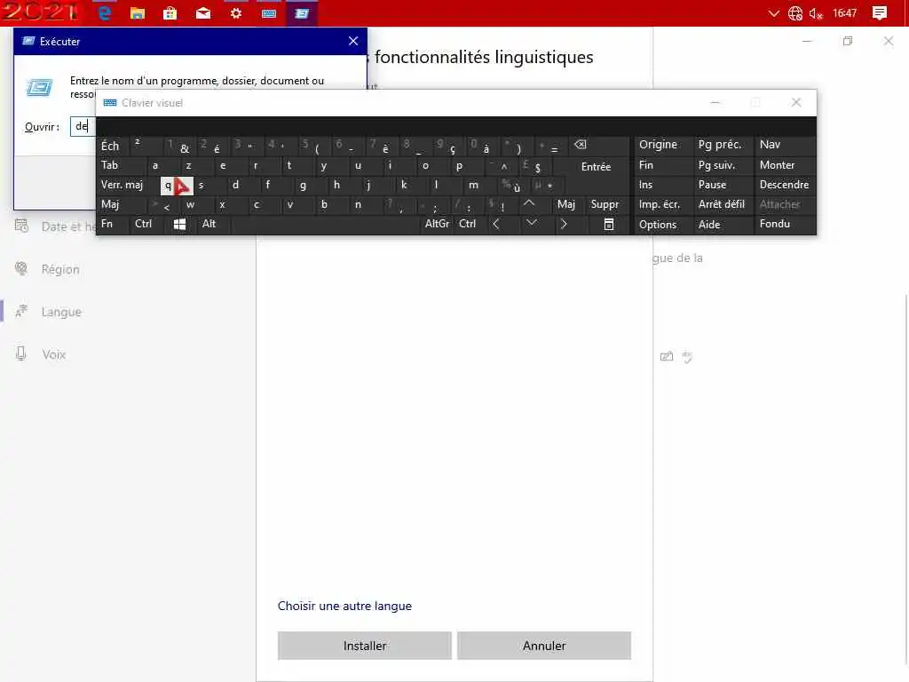Click the Éch escape key

(110, 146)
